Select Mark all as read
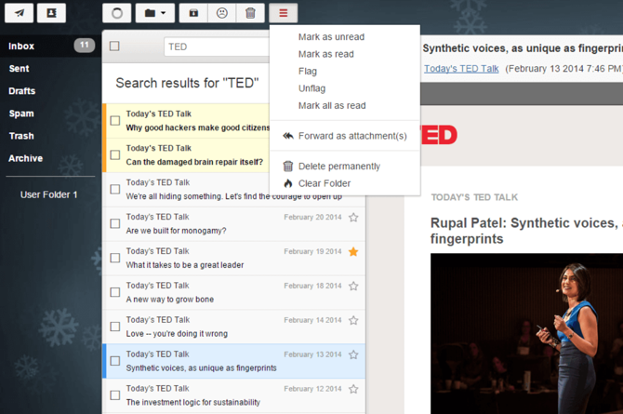 pyautogui.click(x=332, y=105)
